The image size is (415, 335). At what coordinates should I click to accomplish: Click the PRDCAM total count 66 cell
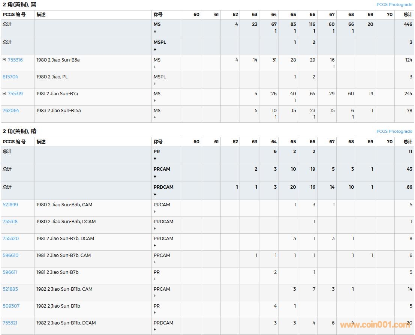coord(409,187)
